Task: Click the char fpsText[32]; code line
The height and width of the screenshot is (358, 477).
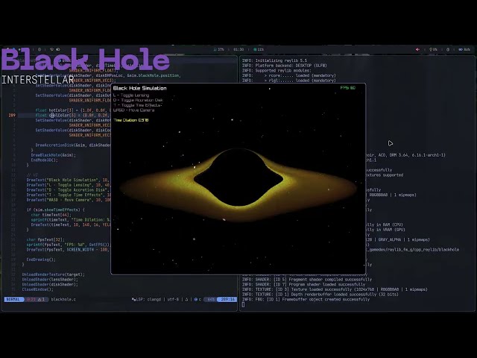Action: 45,239
